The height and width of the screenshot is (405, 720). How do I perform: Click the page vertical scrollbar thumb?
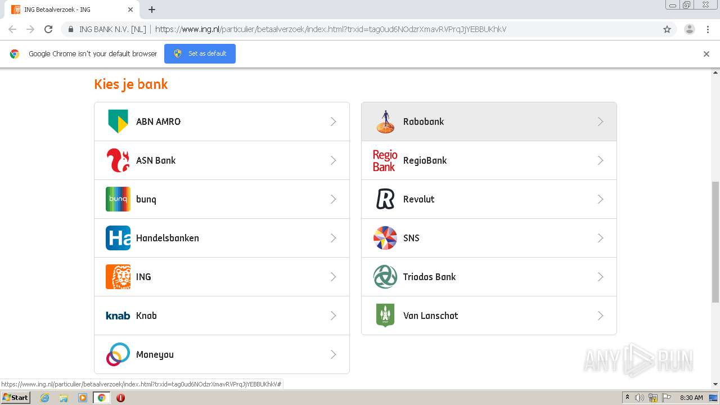(715, 242)
